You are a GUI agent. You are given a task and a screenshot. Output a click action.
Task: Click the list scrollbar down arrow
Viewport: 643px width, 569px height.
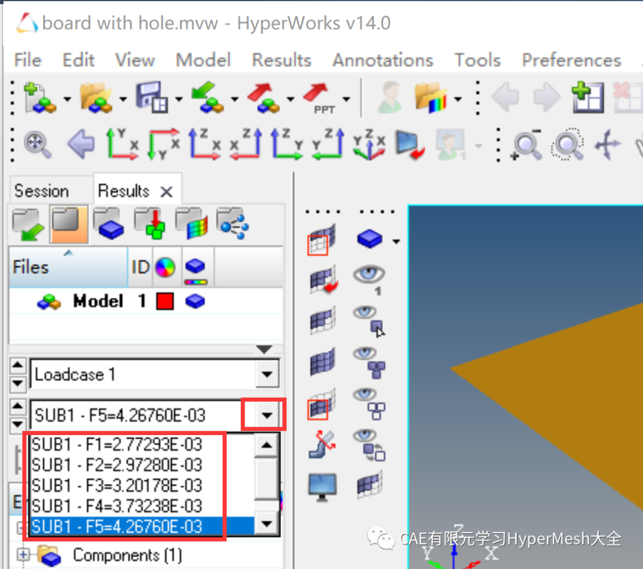[267, 524]
